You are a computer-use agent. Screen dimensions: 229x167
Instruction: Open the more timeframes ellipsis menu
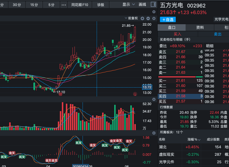[64, 5]
